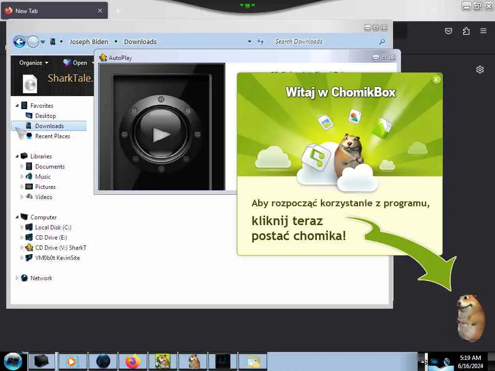Click the network monitor tray icon
The width and height of the screenshot is (495, 371).
435,362
